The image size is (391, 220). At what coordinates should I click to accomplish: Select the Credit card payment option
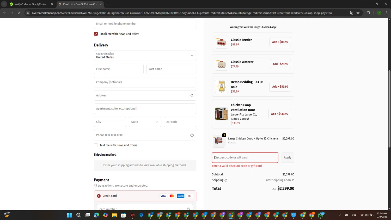(99, 196)
